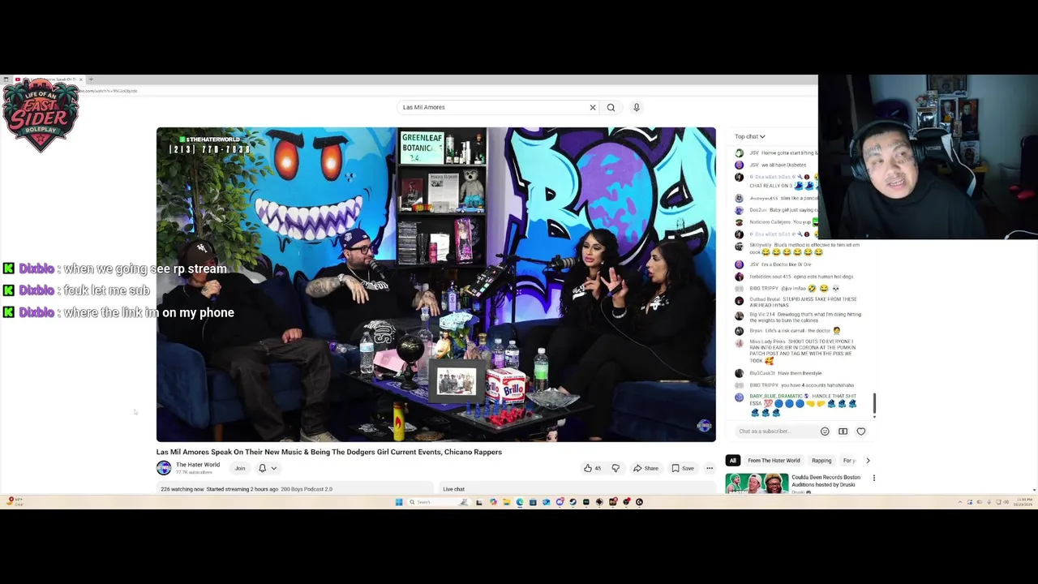This screenshot has width=1038, height=584.
Task: Join The Hater World channel membership
Action: coord(240,468)
